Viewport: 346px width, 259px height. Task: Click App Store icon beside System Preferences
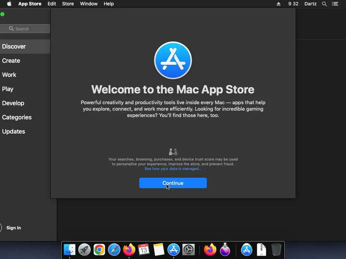tap(174, 250)
